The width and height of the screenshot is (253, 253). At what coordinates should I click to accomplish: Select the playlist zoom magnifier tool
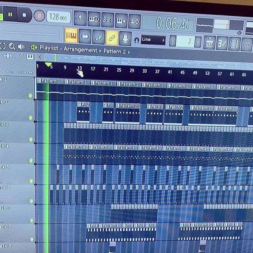12,46
